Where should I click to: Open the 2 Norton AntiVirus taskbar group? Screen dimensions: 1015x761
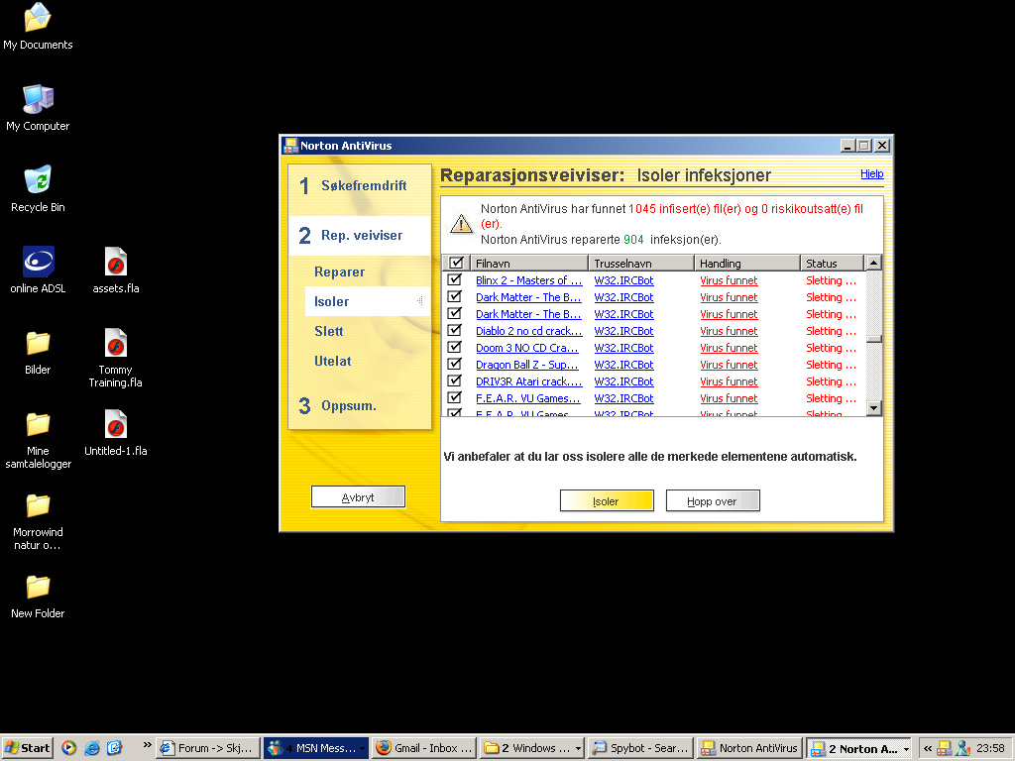(858, 748)
